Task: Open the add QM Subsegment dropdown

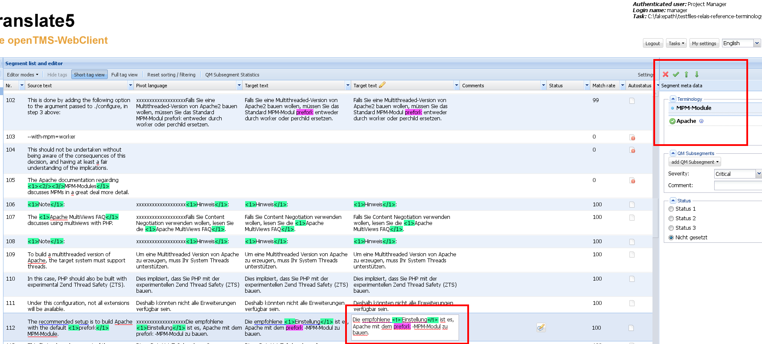Action: [x=695, y=162]
